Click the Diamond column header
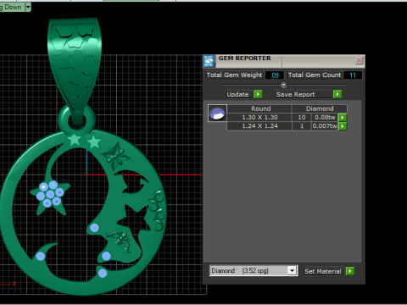This screenshot has height=305, width=407. (320, 108)
